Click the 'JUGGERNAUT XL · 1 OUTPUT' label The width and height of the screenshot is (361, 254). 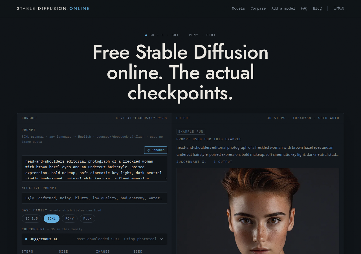click(204, 162)
